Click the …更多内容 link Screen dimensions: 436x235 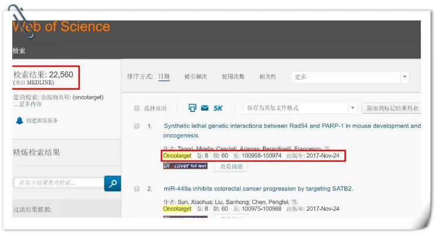pyautogui.click(x=28, y=104)
